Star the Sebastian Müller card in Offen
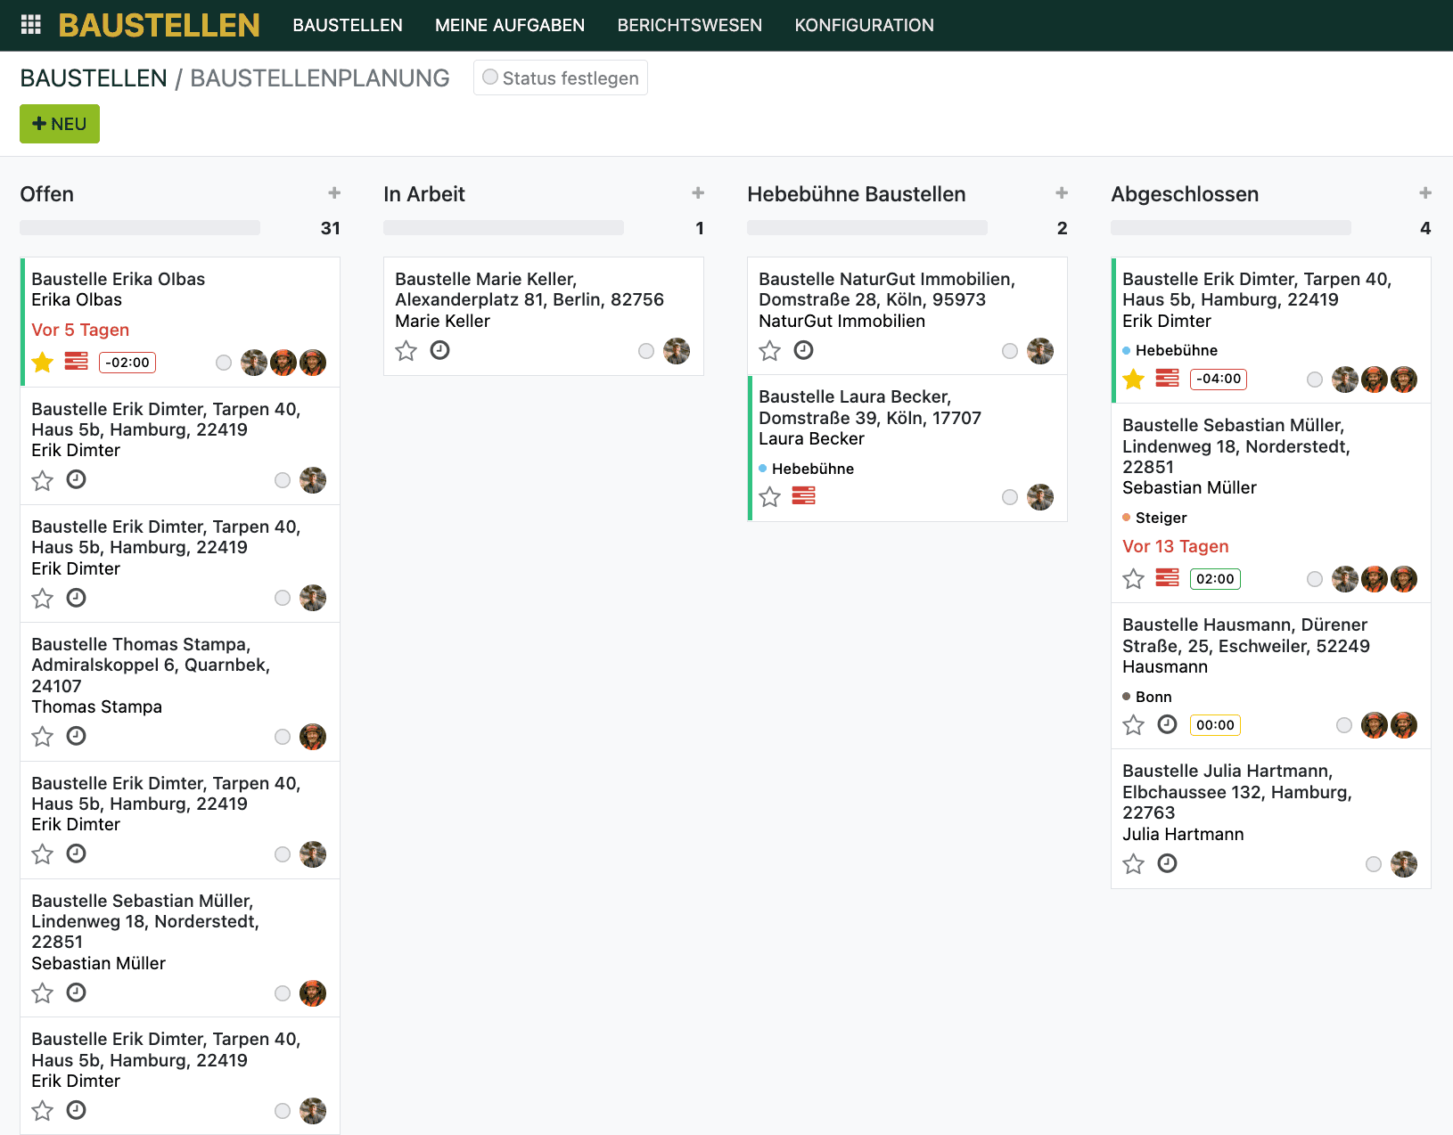The width and height of the screenshot is (1453, 1135). [x=43, y=993]
